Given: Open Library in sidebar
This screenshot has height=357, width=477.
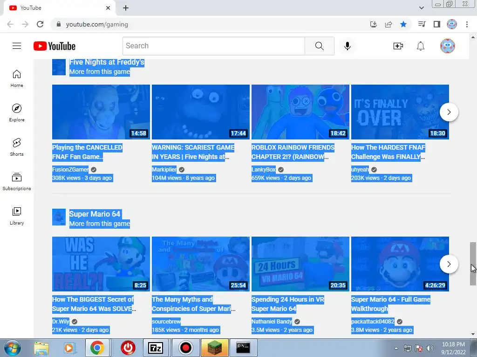Looking at the screenshot, I should pos(17,216).
